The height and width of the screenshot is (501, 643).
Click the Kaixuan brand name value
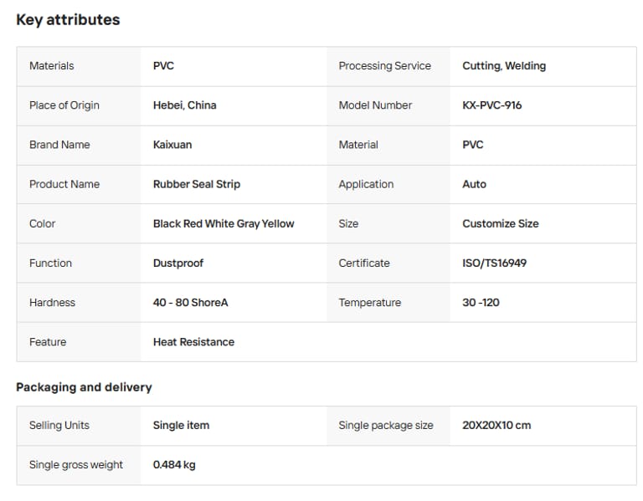pos(172,145)
